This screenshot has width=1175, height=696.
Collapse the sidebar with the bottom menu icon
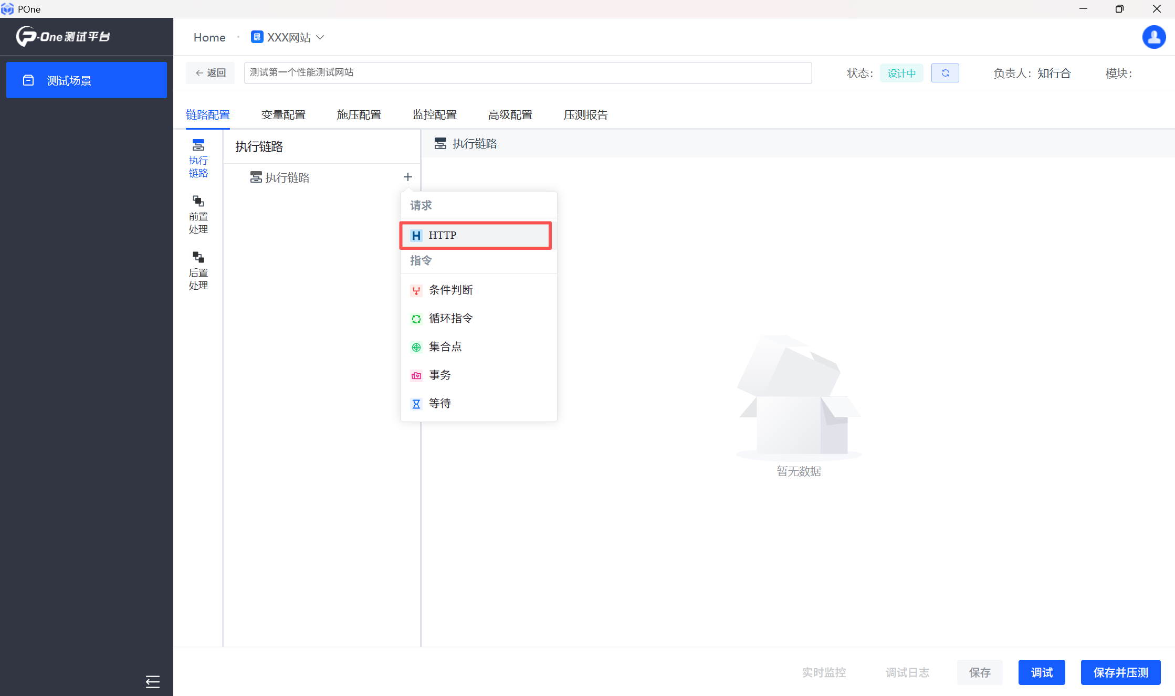point(152,681)
